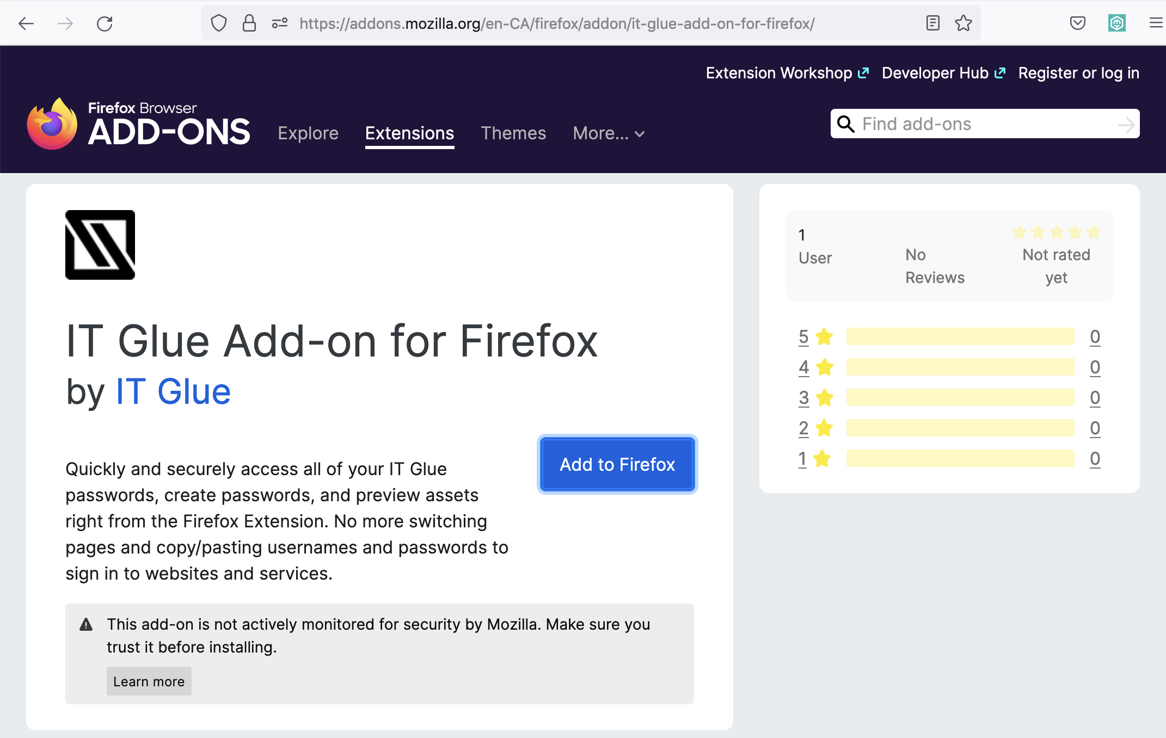Click the 5-star rating bar
Viewport: 1166px width, 738px height.
pos(960,337)
